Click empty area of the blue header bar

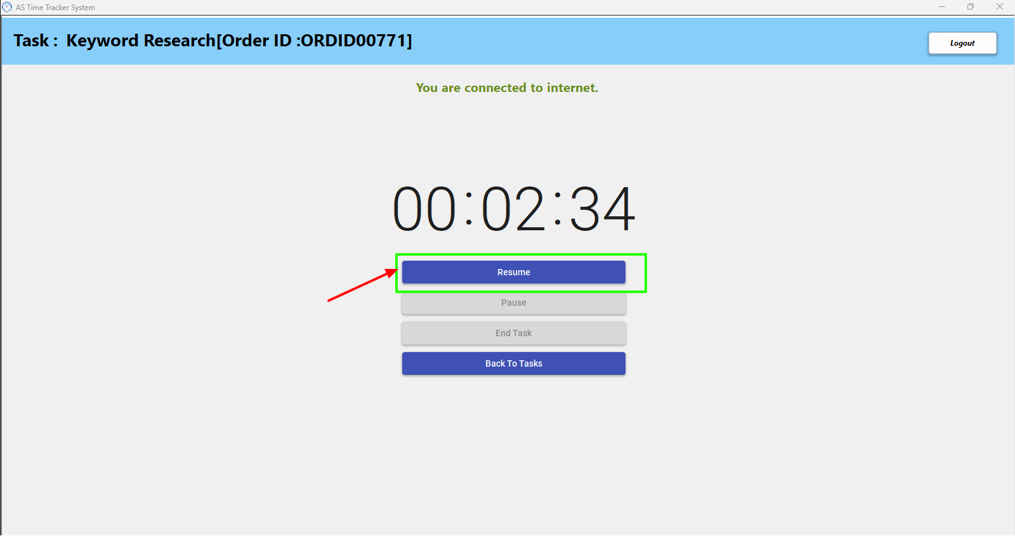[x=666, y=41]
